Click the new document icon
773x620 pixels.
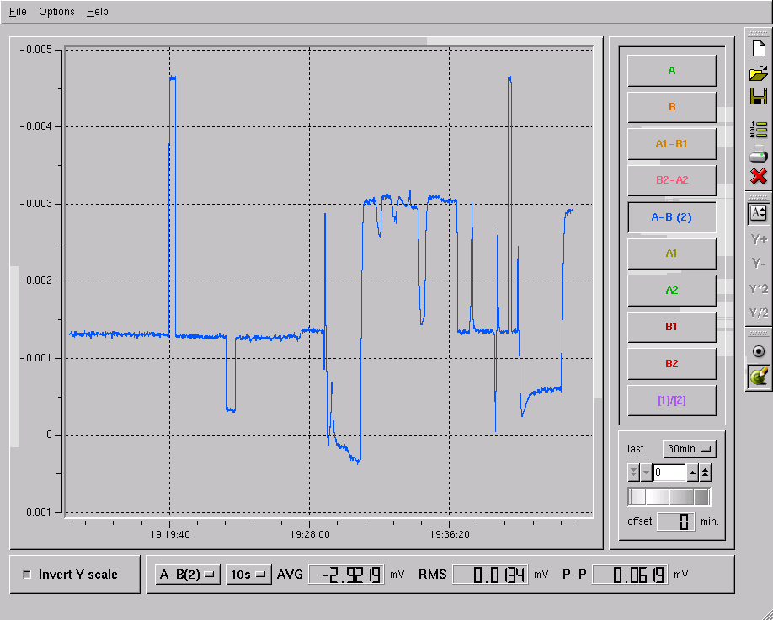coord(758,49)
